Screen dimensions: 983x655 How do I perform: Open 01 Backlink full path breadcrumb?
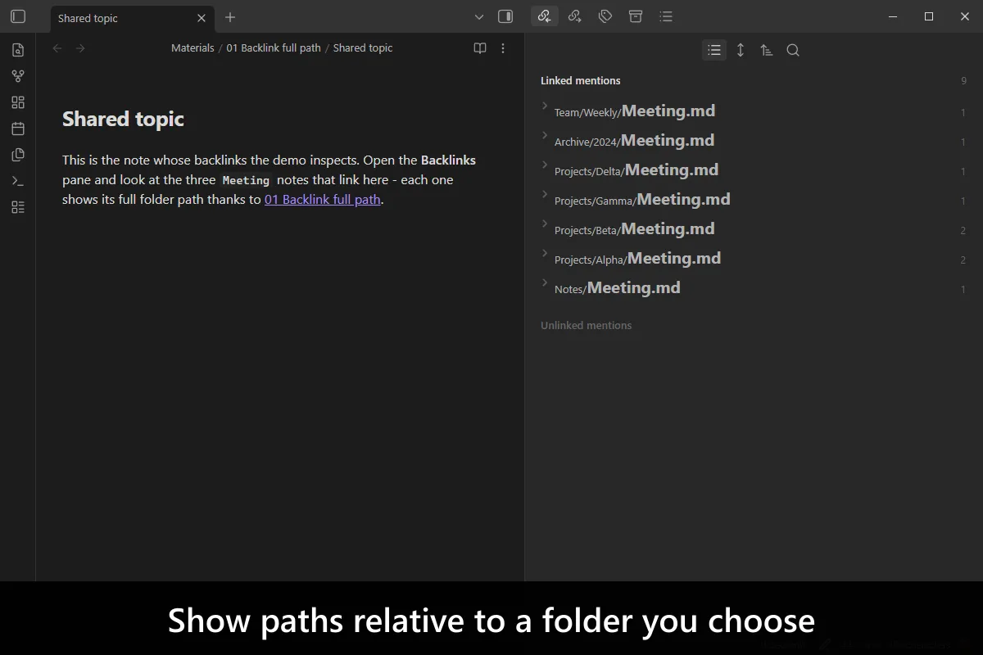[x=274, y=48]
